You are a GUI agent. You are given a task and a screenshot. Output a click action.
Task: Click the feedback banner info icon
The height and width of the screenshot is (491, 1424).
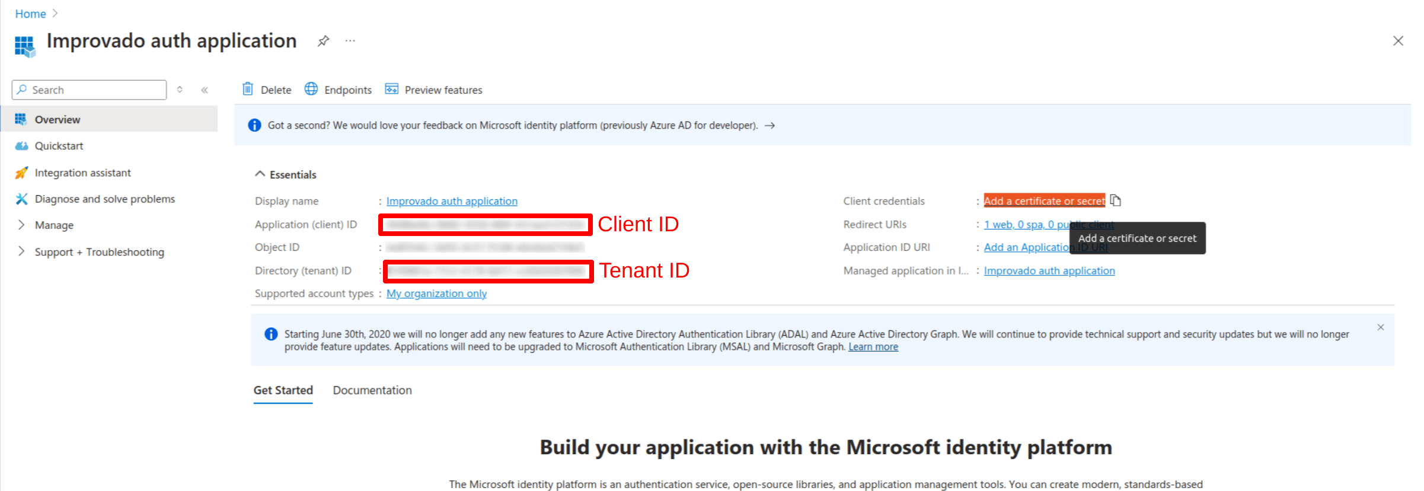click(254, 125)
